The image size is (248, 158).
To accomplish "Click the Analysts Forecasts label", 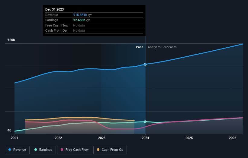I will pos(162,47).
